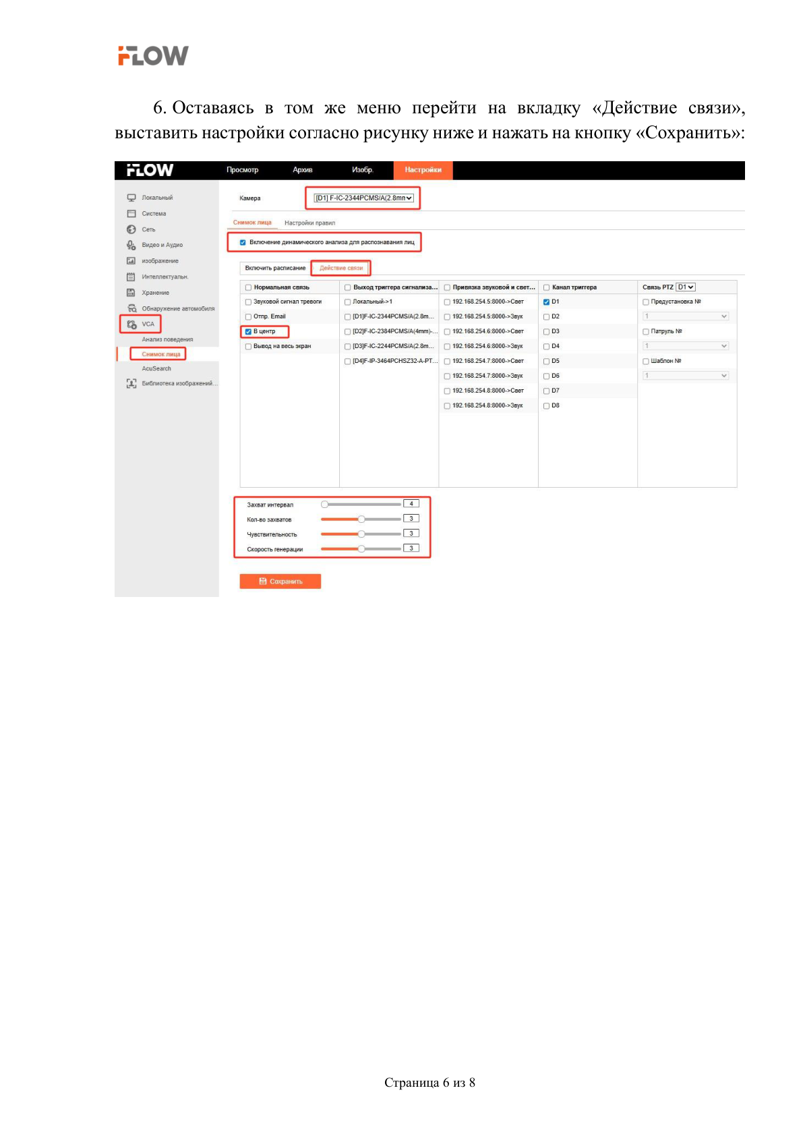
Task: Switch to Действие связи tab
Action: [341, 268]
